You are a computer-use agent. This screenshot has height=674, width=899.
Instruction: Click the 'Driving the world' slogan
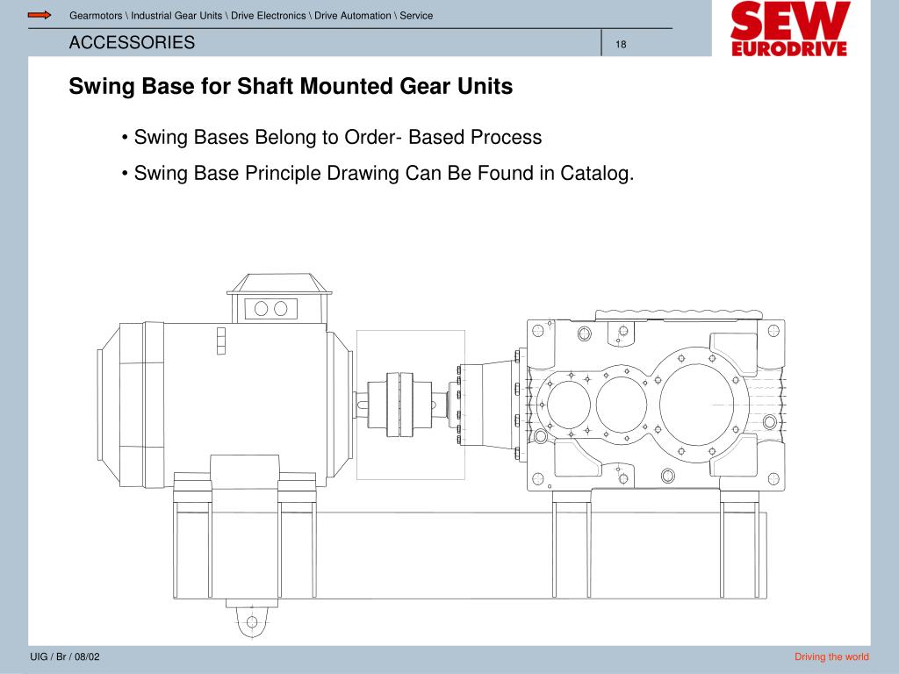(831, 656)
